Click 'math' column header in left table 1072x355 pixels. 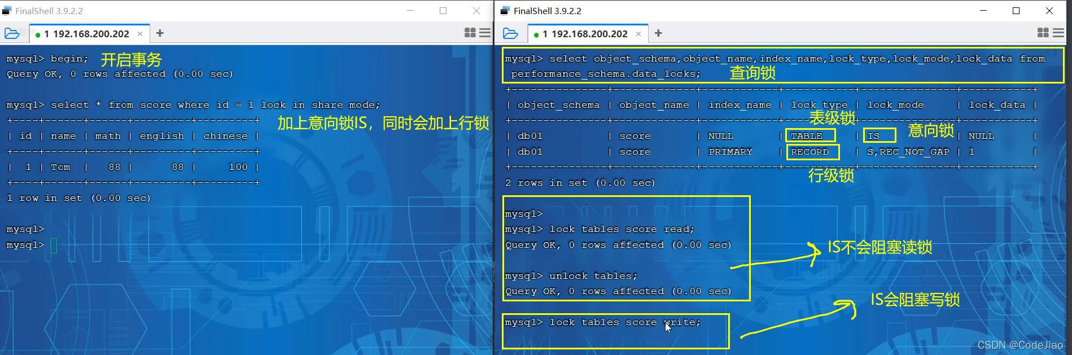click(x=107, y=136)
